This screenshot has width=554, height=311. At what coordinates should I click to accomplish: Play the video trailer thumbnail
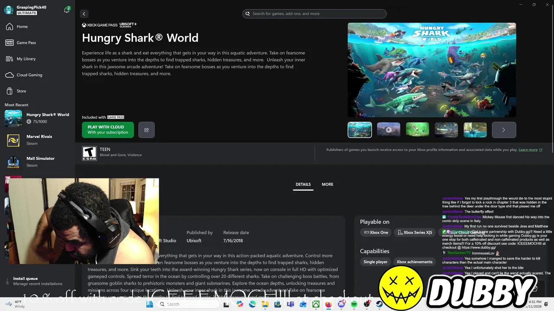coord(389,130)
